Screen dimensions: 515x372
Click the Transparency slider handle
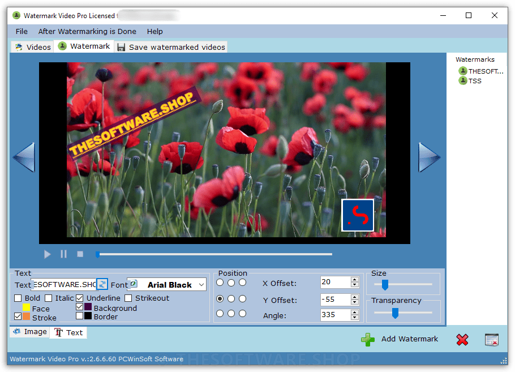[395, 313]
